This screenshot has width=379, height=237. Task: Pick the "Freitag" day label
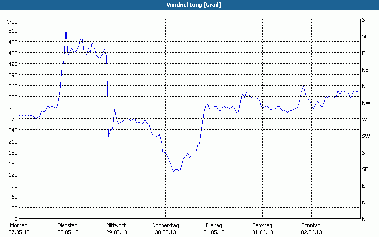tap(214, 226)
